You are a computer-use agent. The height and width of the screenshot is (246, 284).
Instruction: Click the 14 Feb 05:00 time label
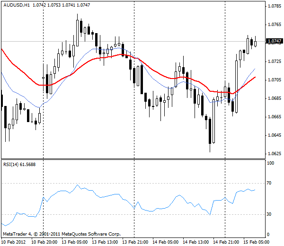tap(165, 242)
